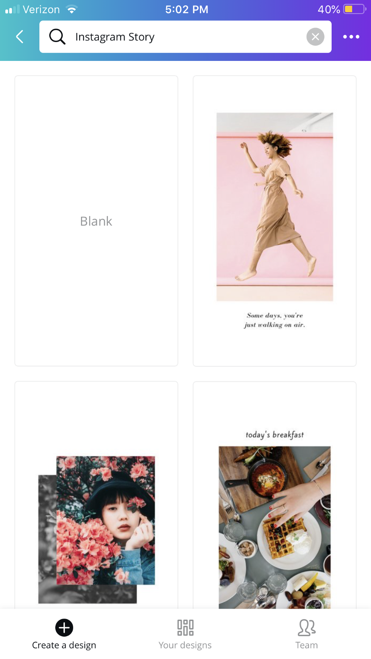The height and width of the screenshot is (659, 371).
Task: Choose today's breakfast template
Action: (274, 495)
